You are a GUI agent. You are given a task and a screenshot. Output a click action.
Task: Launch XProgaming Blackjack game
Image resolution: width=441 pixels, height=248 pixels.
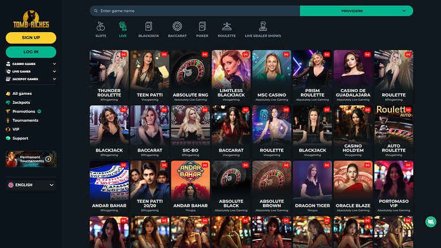[109, 132]
